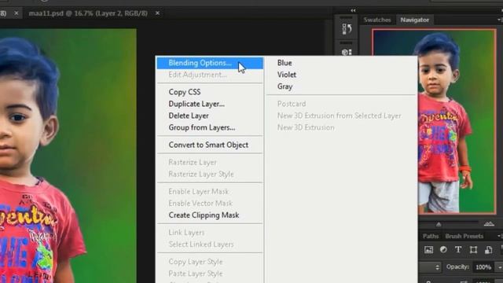Viewport: 503px width, 283px height.
Task: Open the Brush Presets tab
Action: coord(464,236)
